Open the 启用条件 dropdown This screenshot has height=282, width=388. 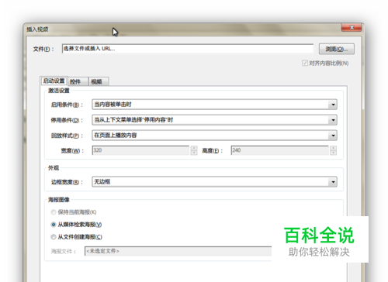214,105
